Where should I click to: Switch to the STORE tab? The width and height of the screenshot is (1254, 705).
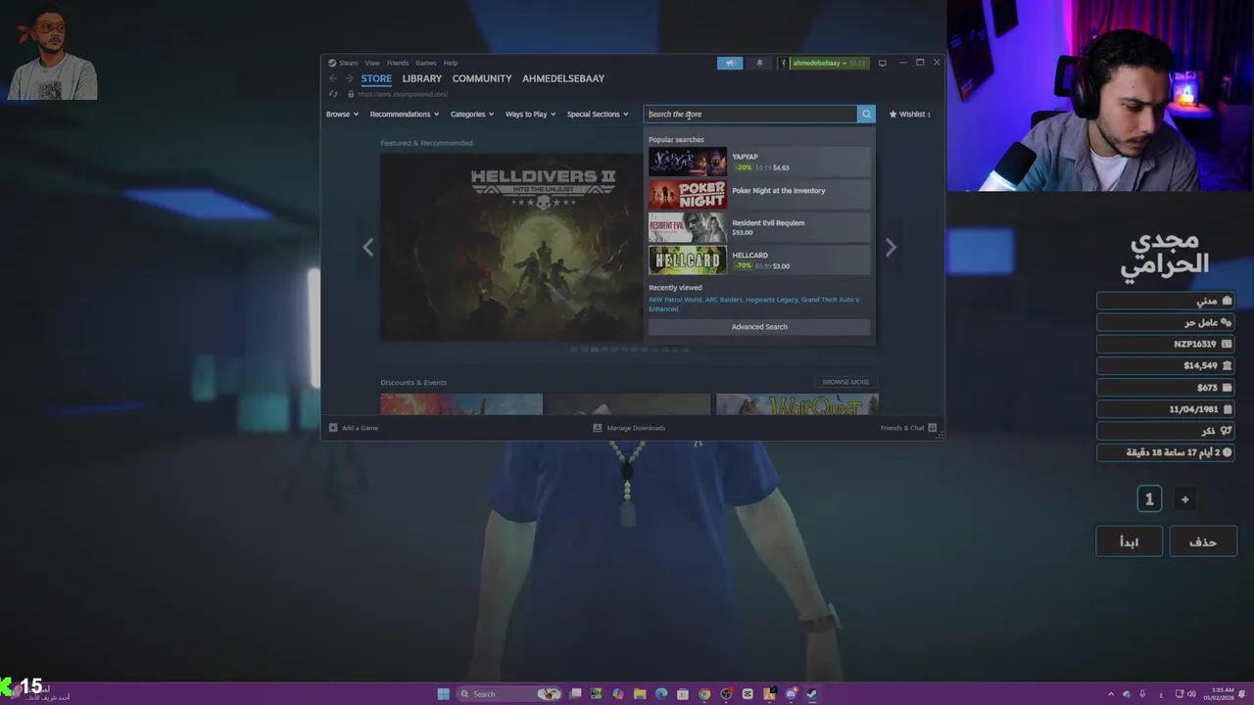376,78
